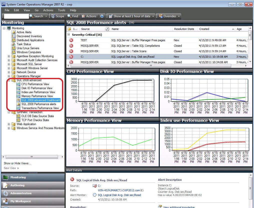254x208 pixels.
Task: Open the 'Show at least 1 hour of data' dropdown
Action: [x=153, y=16]
